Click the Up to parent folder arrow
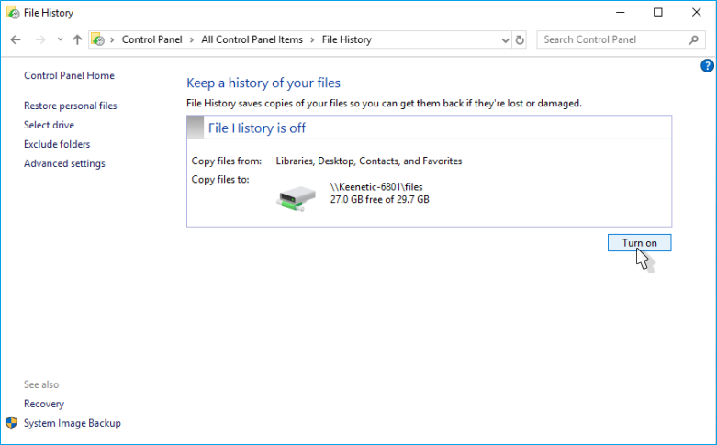 77,40
